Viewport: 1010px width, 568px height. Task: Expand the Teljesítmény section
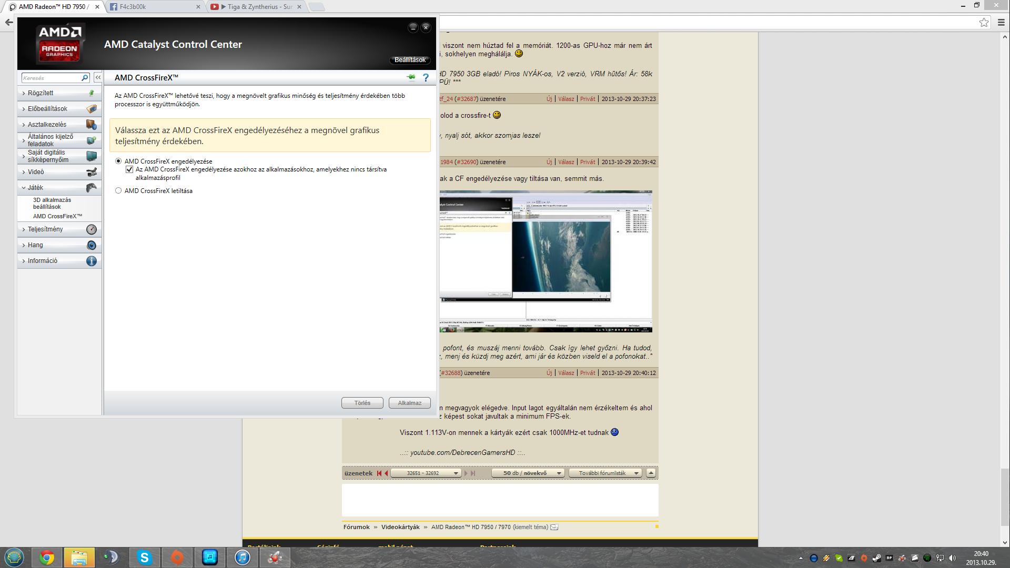[x=59, y=229]
